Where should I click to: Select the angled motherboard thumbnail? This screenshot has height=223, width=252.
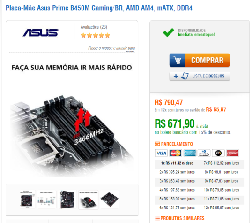point(110,200)
